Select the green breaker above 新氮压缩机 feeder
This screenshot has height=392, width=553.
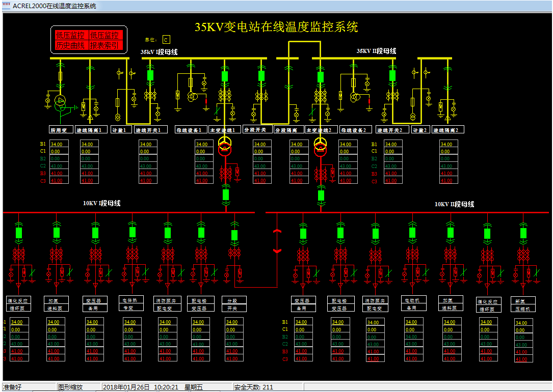pos(523,233)
